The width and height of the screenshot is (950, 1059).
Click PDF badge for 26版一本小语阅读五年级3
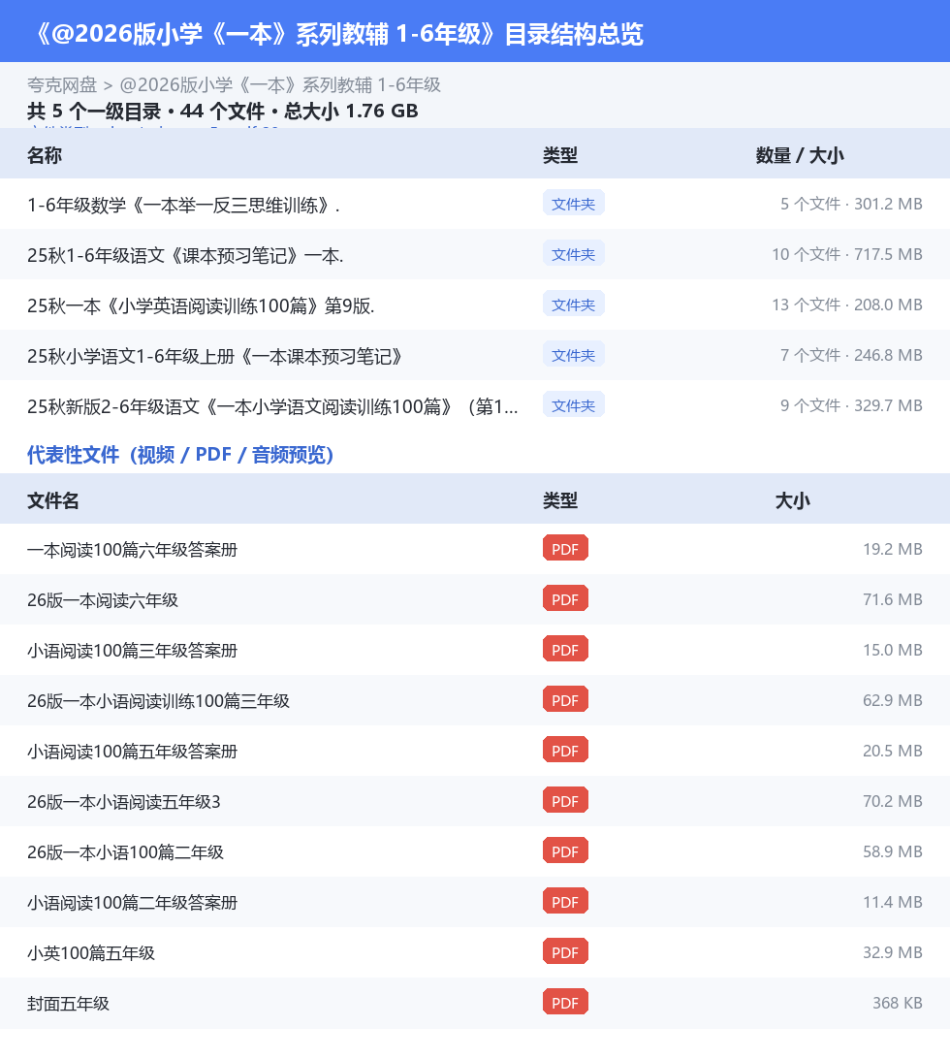565,801
